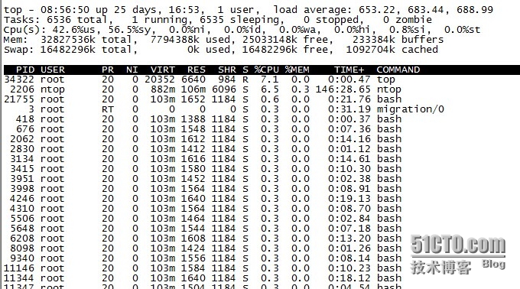Click the 106m resident memory value
Screen dimensions: 520x289
pyautogui.click(x=193, y=89)
